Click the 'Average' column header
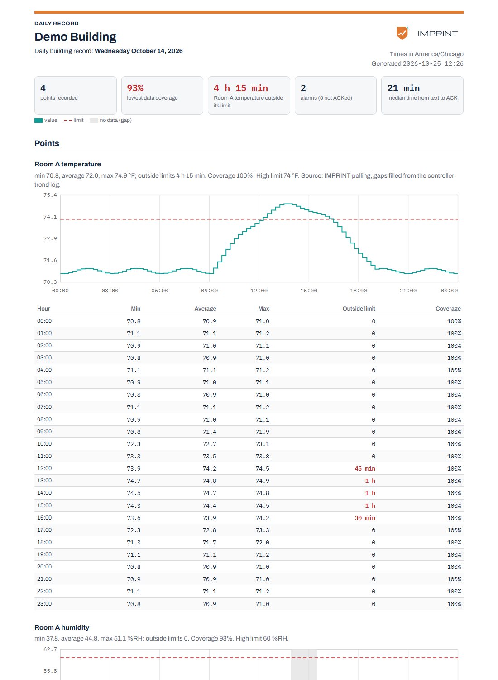The width and height of the screenshot is (498, 680). (x=205, y=309)
